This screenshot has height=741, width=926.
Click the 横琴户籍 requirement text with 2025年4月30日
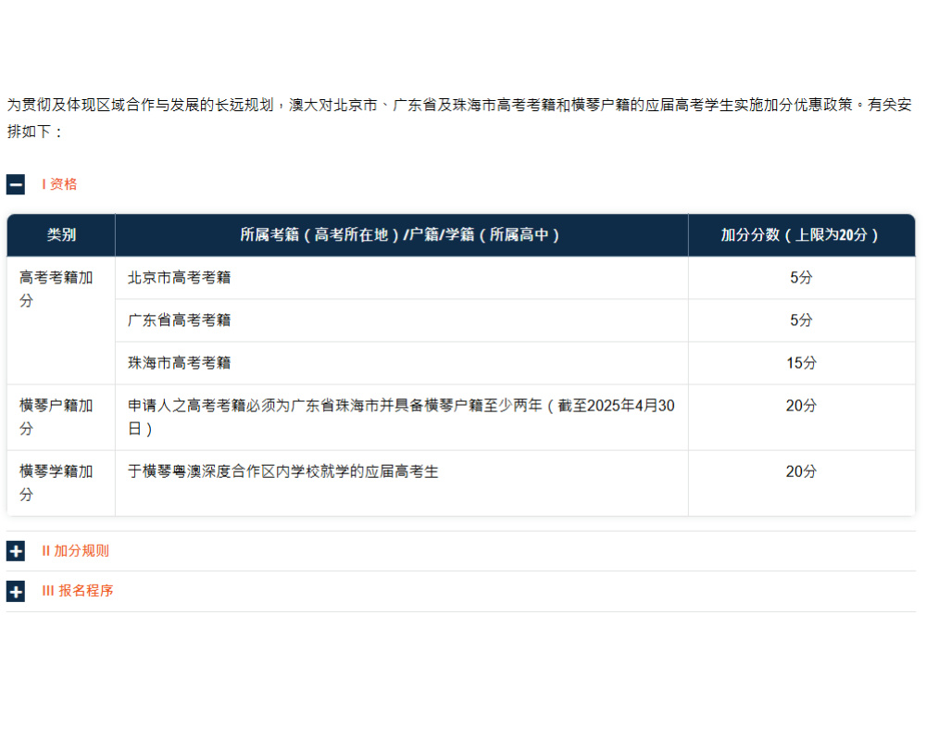click(x=401, y=417)
